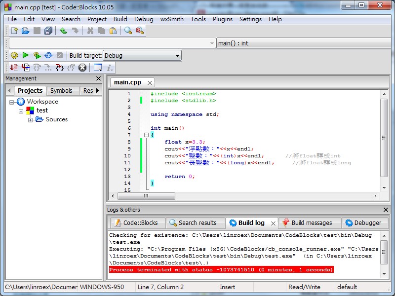
Task: Open a file using folder icon
Action: pyautogui.click(x=26, y=31)
